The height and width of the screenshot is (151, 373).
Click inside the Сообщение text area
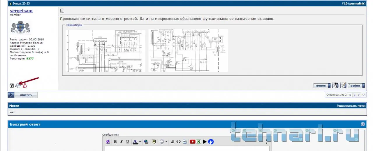point(187,148)
